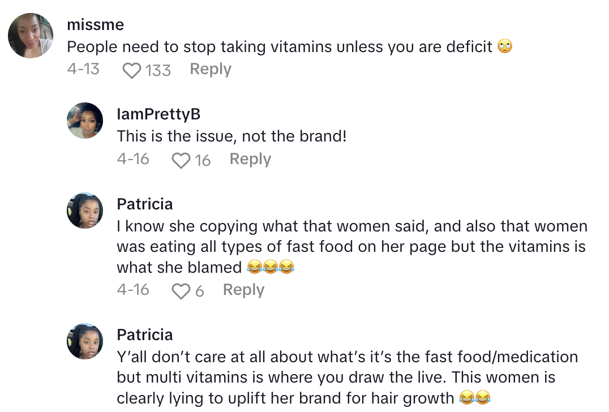This screenshot has height=412, width=609.
Task: Click Patricia's avatar beside the fast food comment
Action: (x=85, y=210)
